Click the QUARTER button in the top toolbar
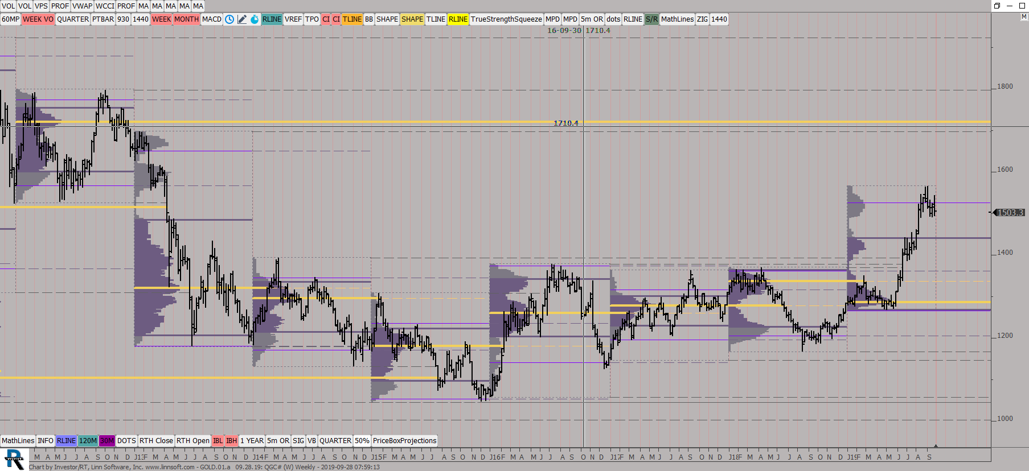Viewport: 1029px width, 471px height. coord(73,19)
